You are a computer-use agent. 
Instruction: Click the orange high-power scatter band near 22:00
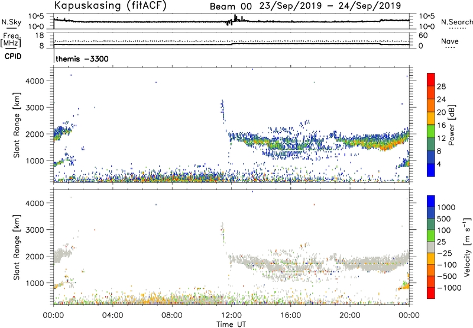point(385,146)
